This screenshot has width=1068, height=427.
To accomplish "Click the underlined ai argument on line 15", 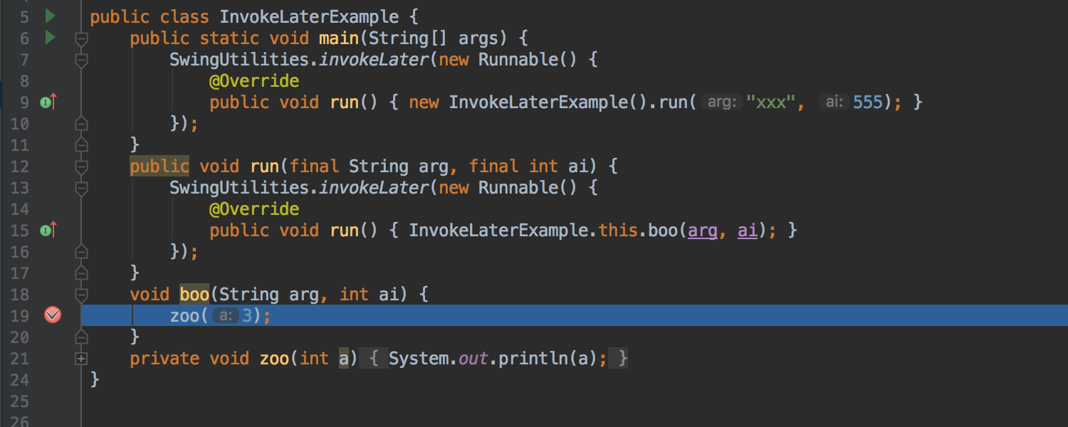I will click(748, 230).
